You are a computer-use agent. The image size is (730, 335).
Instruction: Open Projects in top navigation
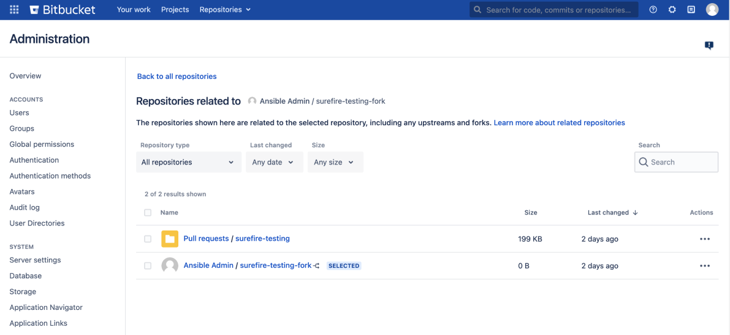click(x=175, y=9)
